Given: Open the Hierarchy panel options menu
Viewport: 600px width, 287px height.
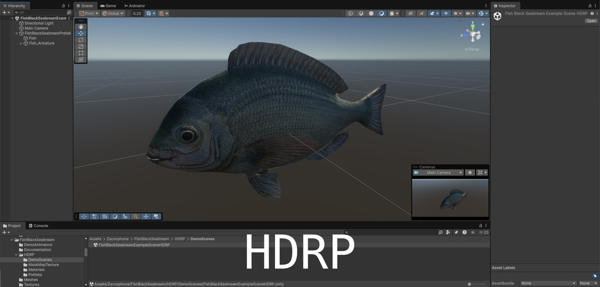Looking at the screenshot, I should point(68,5).
